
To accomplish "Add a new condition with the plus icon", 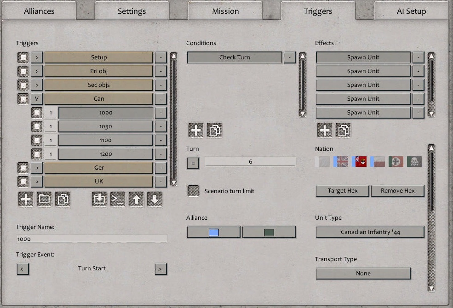I will click(x=195, y=130).
